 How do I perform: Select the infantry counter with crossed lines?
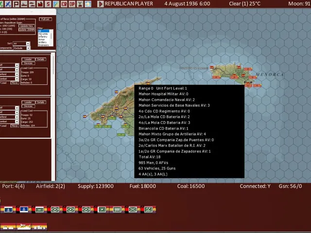[x=133, y=209]
